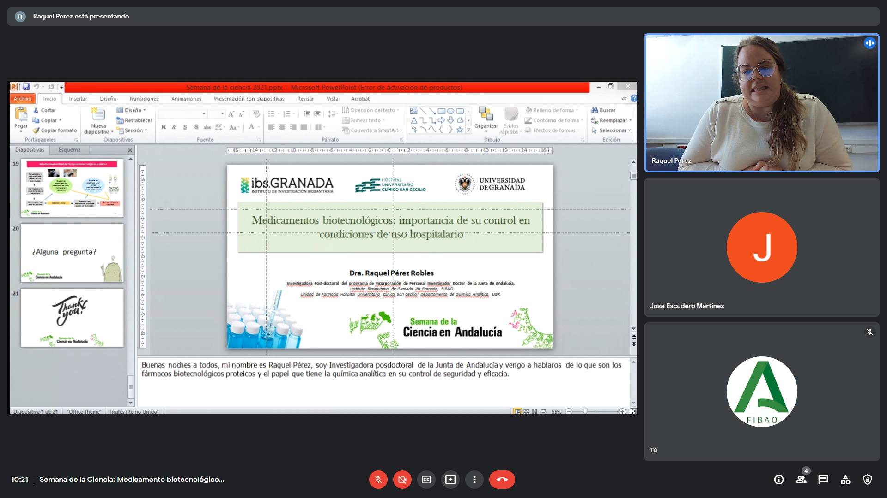Click Present now screen share button
This screenshot has width=887, height=498.
click(450, 480)
